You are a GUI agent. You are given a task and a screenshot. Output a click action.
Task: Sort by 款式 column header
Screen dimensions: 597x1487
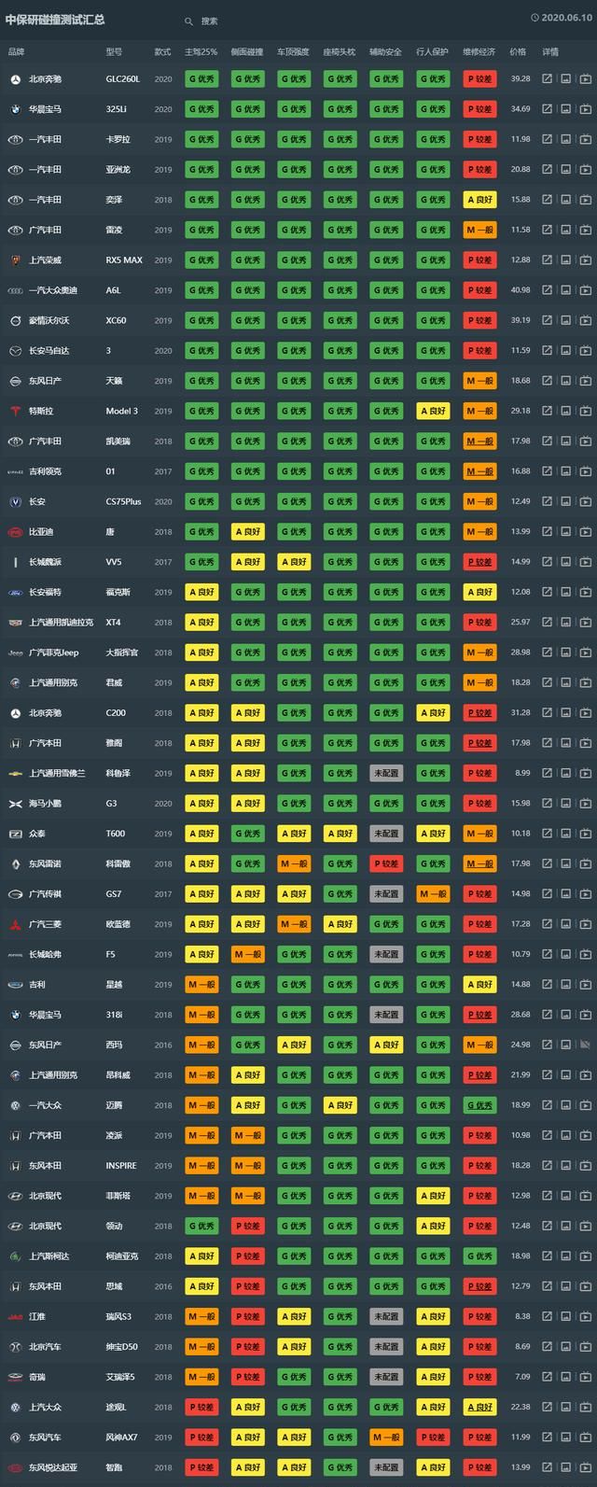tap(162, 52)
